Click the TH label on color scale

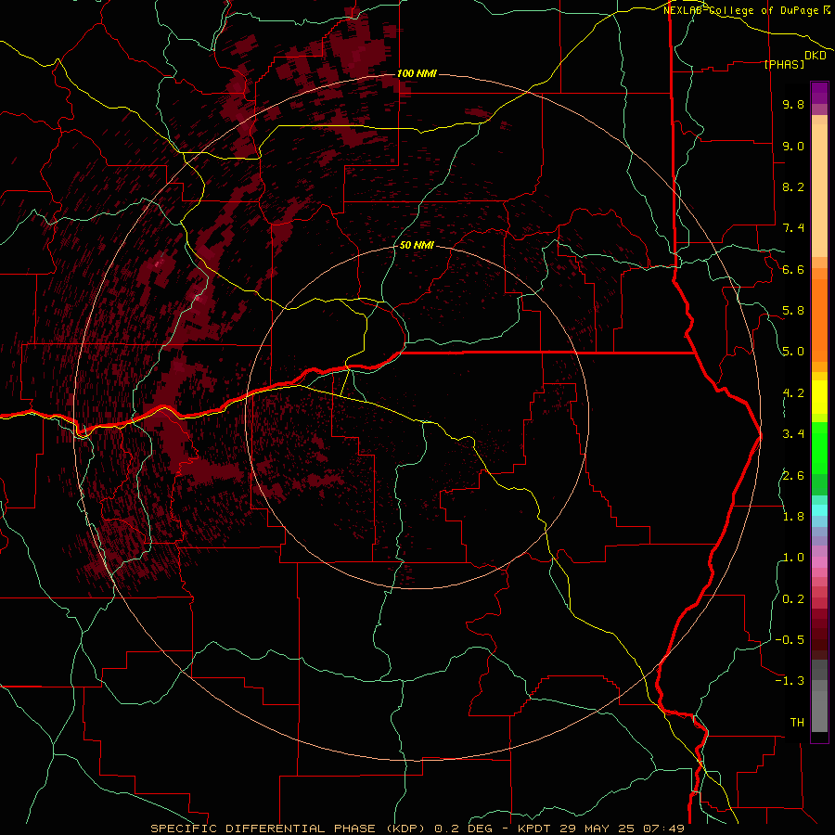[797, 723]
